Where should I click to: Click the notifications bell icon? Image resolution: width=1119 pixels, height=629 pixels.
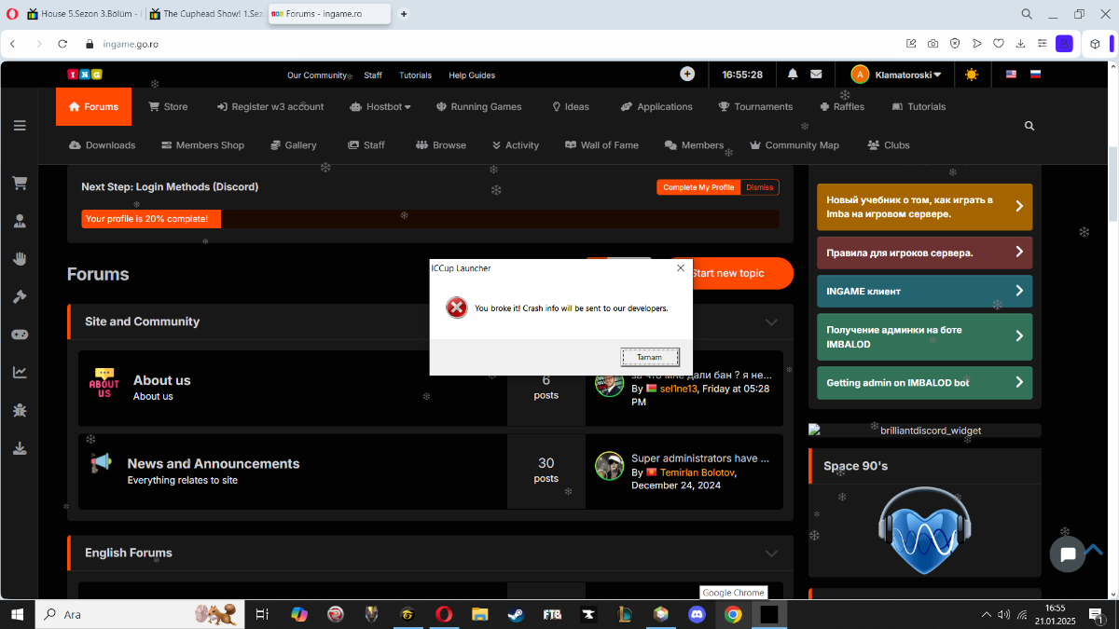point(793,75)
